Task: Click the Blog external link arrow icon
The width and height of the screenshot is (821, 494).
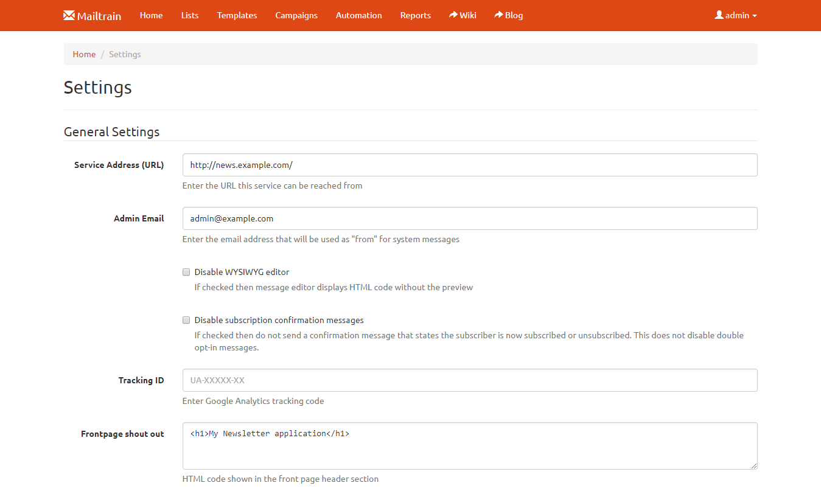Action: click(x=498, y=15)
